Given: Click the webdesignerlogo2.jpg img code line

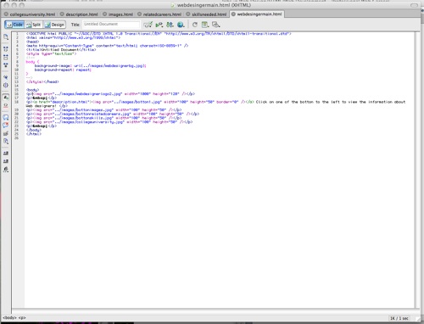Looking at the screenshot, I should click(110, 93).
